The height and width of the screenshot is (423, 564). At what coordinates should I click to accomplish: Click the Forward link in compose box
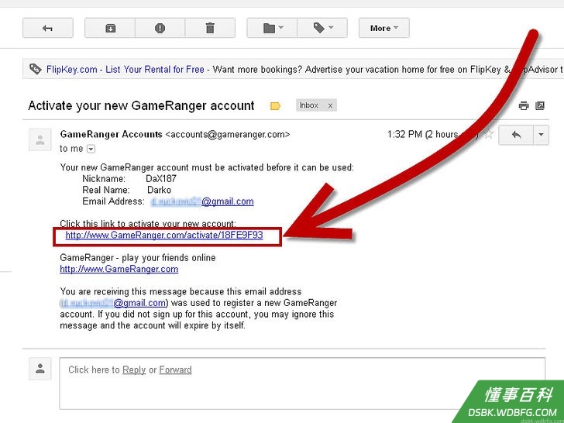pyautogui.click(x=176, y=370)
